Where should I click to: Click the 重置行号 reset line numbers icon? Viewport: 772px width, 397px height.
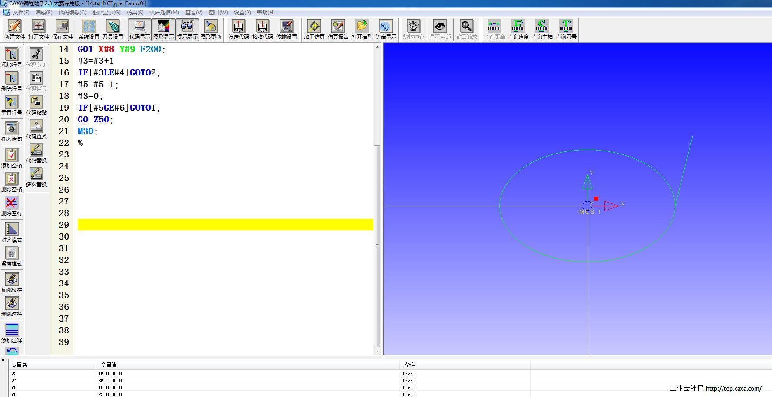pyautogui.click(x=12, y=105)
